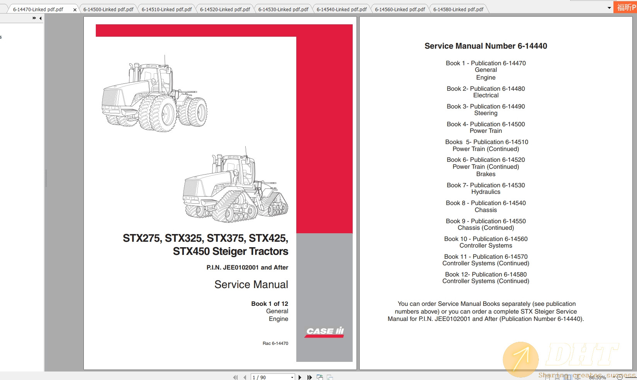The width and height of the screenshot is (637, 380).
Task: Go to the next page arrow
Action: pyautogui.click(x=300, y=377)
